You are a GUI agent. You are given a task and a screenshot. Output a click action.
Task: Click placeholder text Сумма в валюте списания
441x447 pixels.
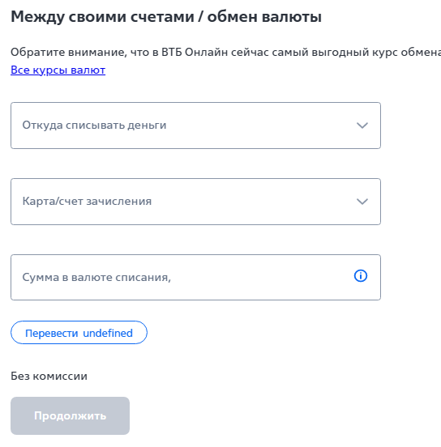point(96,277)
